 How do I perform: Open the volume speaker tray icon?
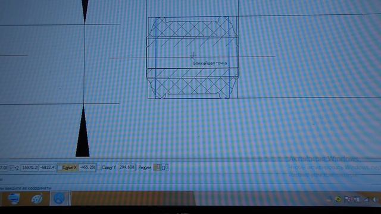tap(374, 200)
